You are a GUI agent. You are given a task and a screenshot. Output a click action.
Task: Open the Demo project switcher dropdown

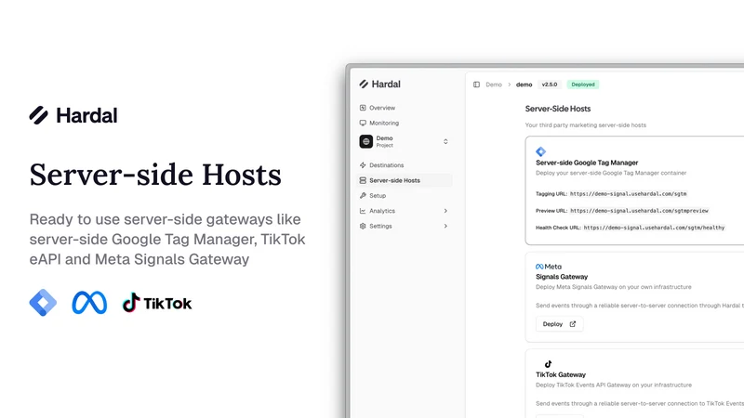click(445, 141)
